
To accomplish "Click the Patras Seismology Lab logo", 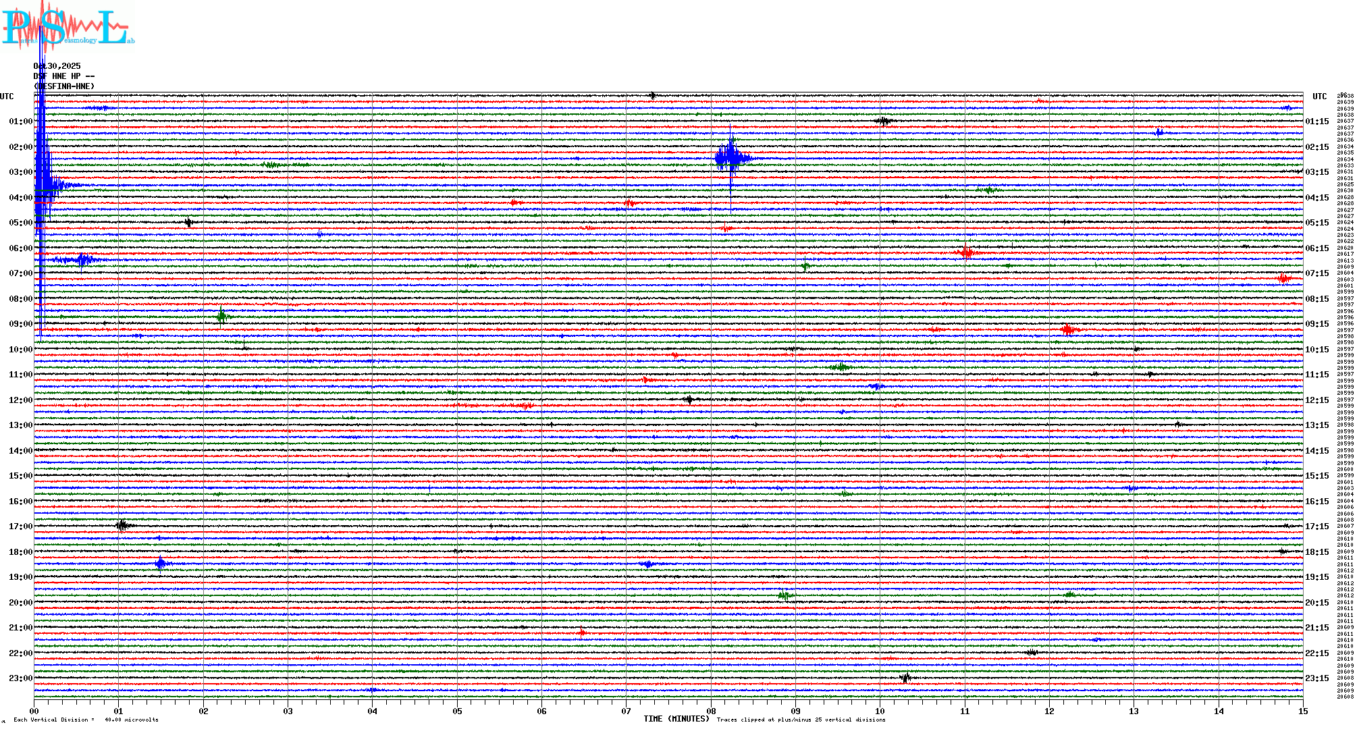I will [x=68, y=26].
